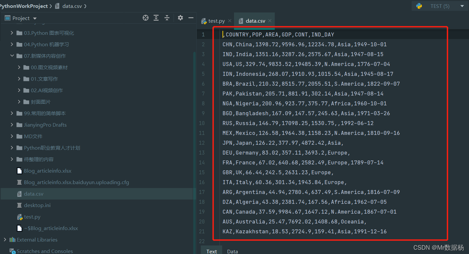This screenshot has width=469, height=254.
Task: Click the RUS,Russia row in editor
Action: point(298,123)
